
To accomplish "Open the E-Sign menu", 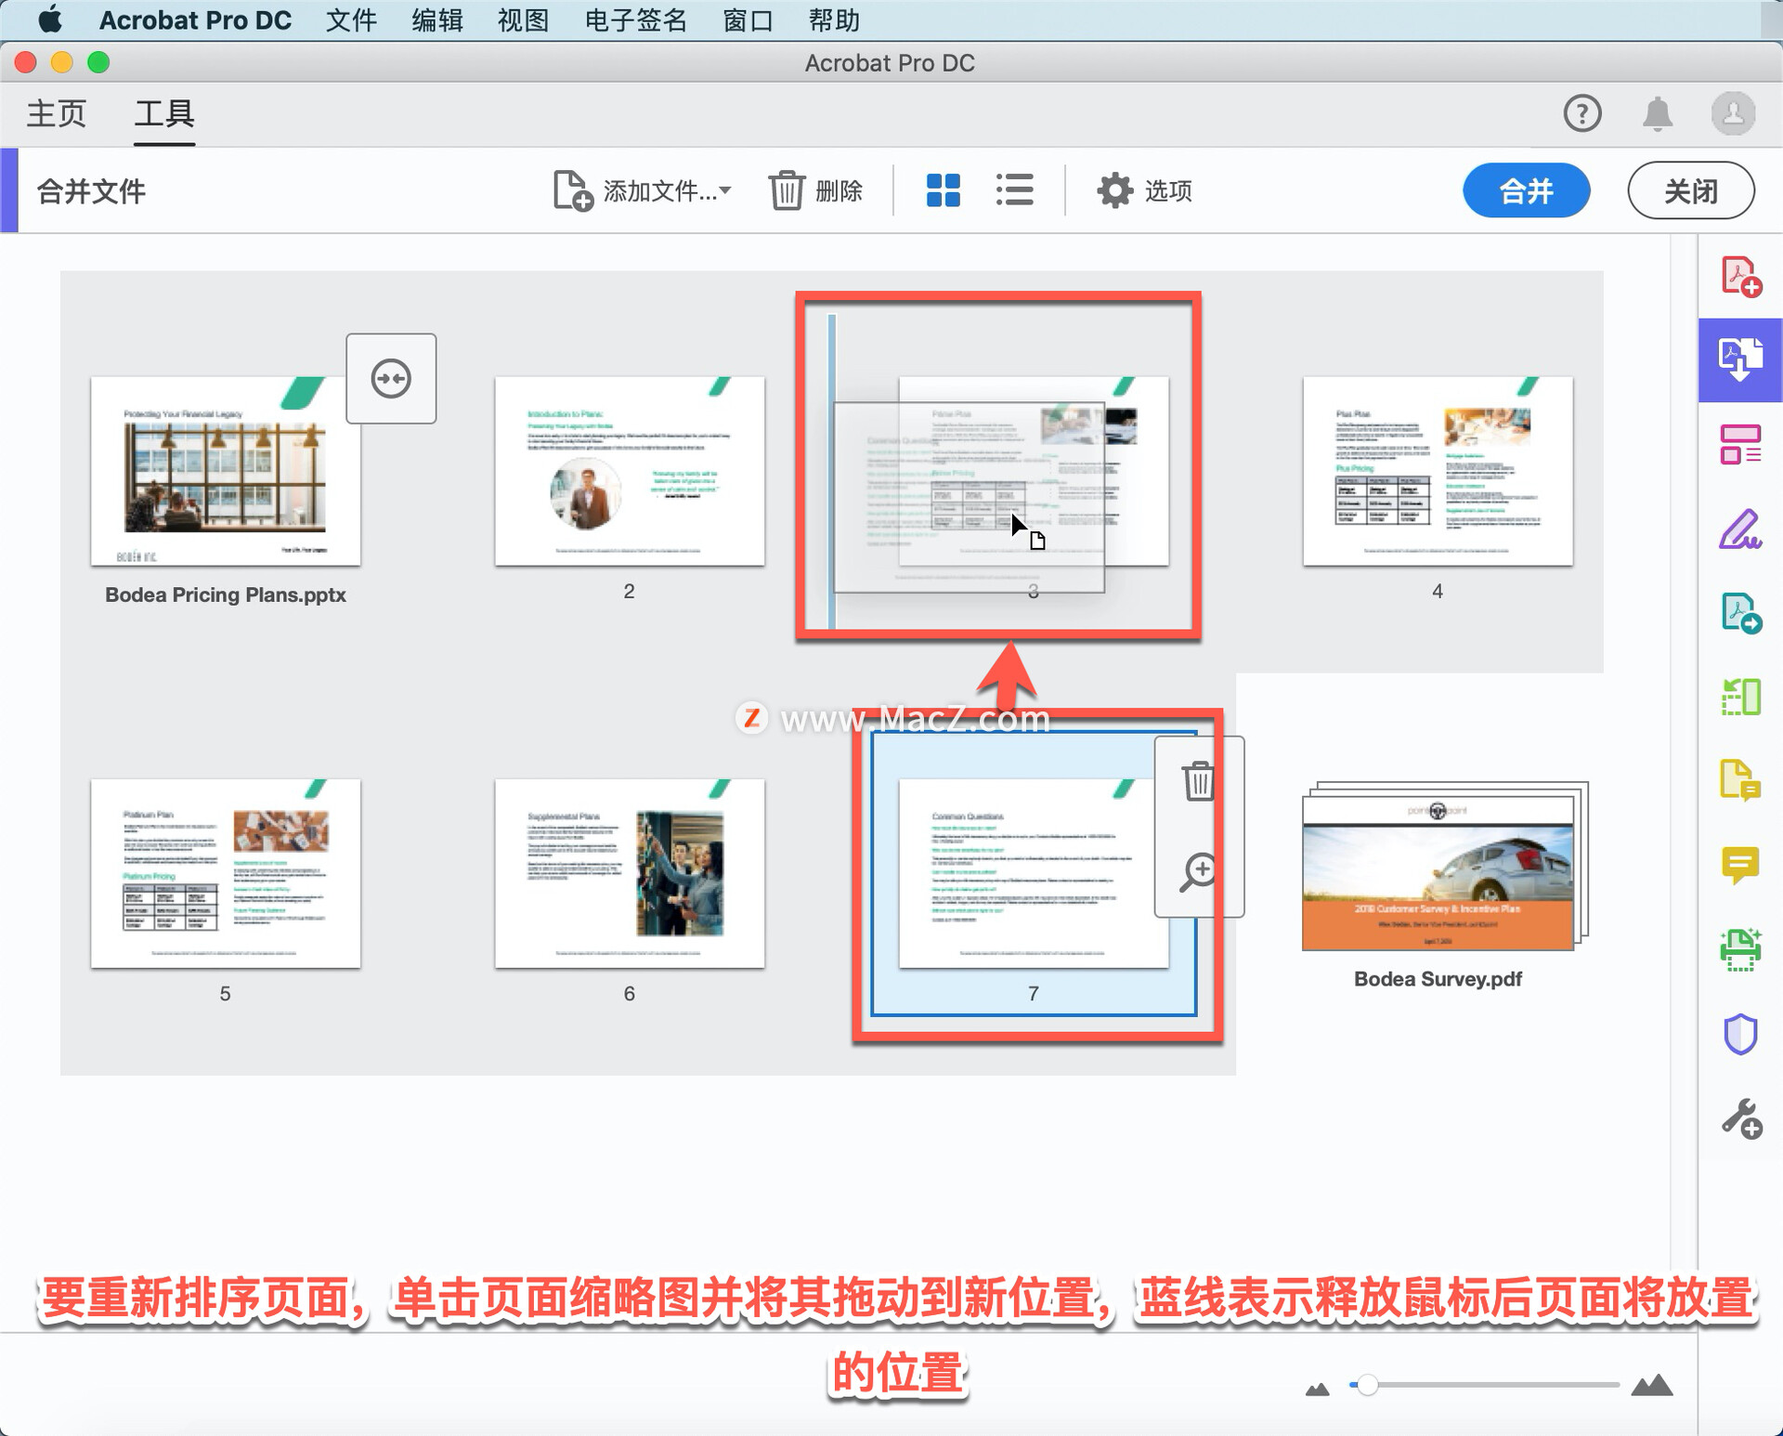I will tap(635, 20).
